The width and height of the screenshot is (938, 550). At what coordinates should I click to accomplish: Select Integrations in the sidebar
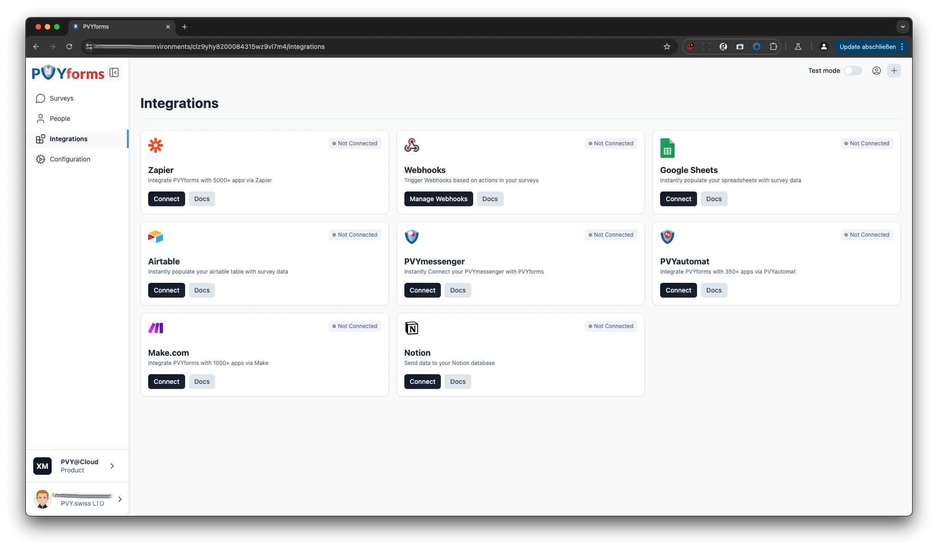click(77, 139)
